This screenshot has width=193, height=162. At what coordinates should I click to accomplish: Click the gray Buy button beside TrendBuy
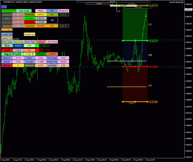[7, 19]
